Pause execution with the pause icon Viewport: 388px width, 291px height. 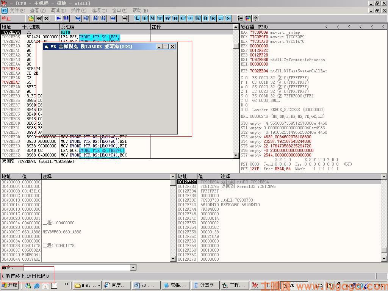(x=66, y=18)
